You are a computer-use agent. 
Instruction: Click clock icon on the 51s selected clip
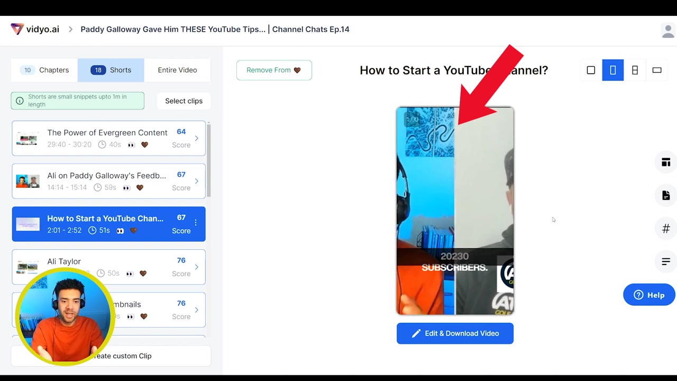[92, 231]
